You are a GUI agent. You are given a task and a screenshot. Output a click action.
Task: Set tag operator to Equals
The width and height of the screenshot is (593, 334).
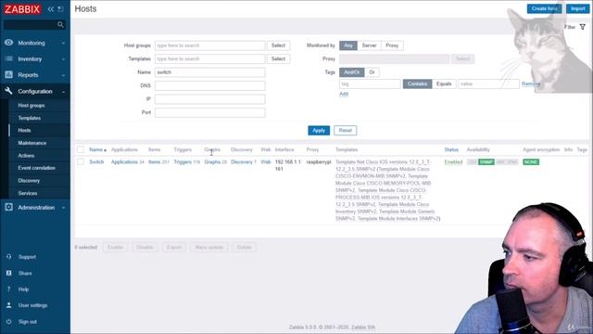[444, 83]
